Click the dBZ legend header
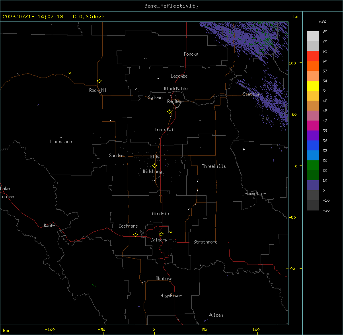The width and height of the screenshot is (343, 335). (x=322, y=21)
